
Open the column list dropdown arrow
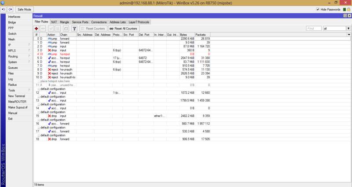349,35
